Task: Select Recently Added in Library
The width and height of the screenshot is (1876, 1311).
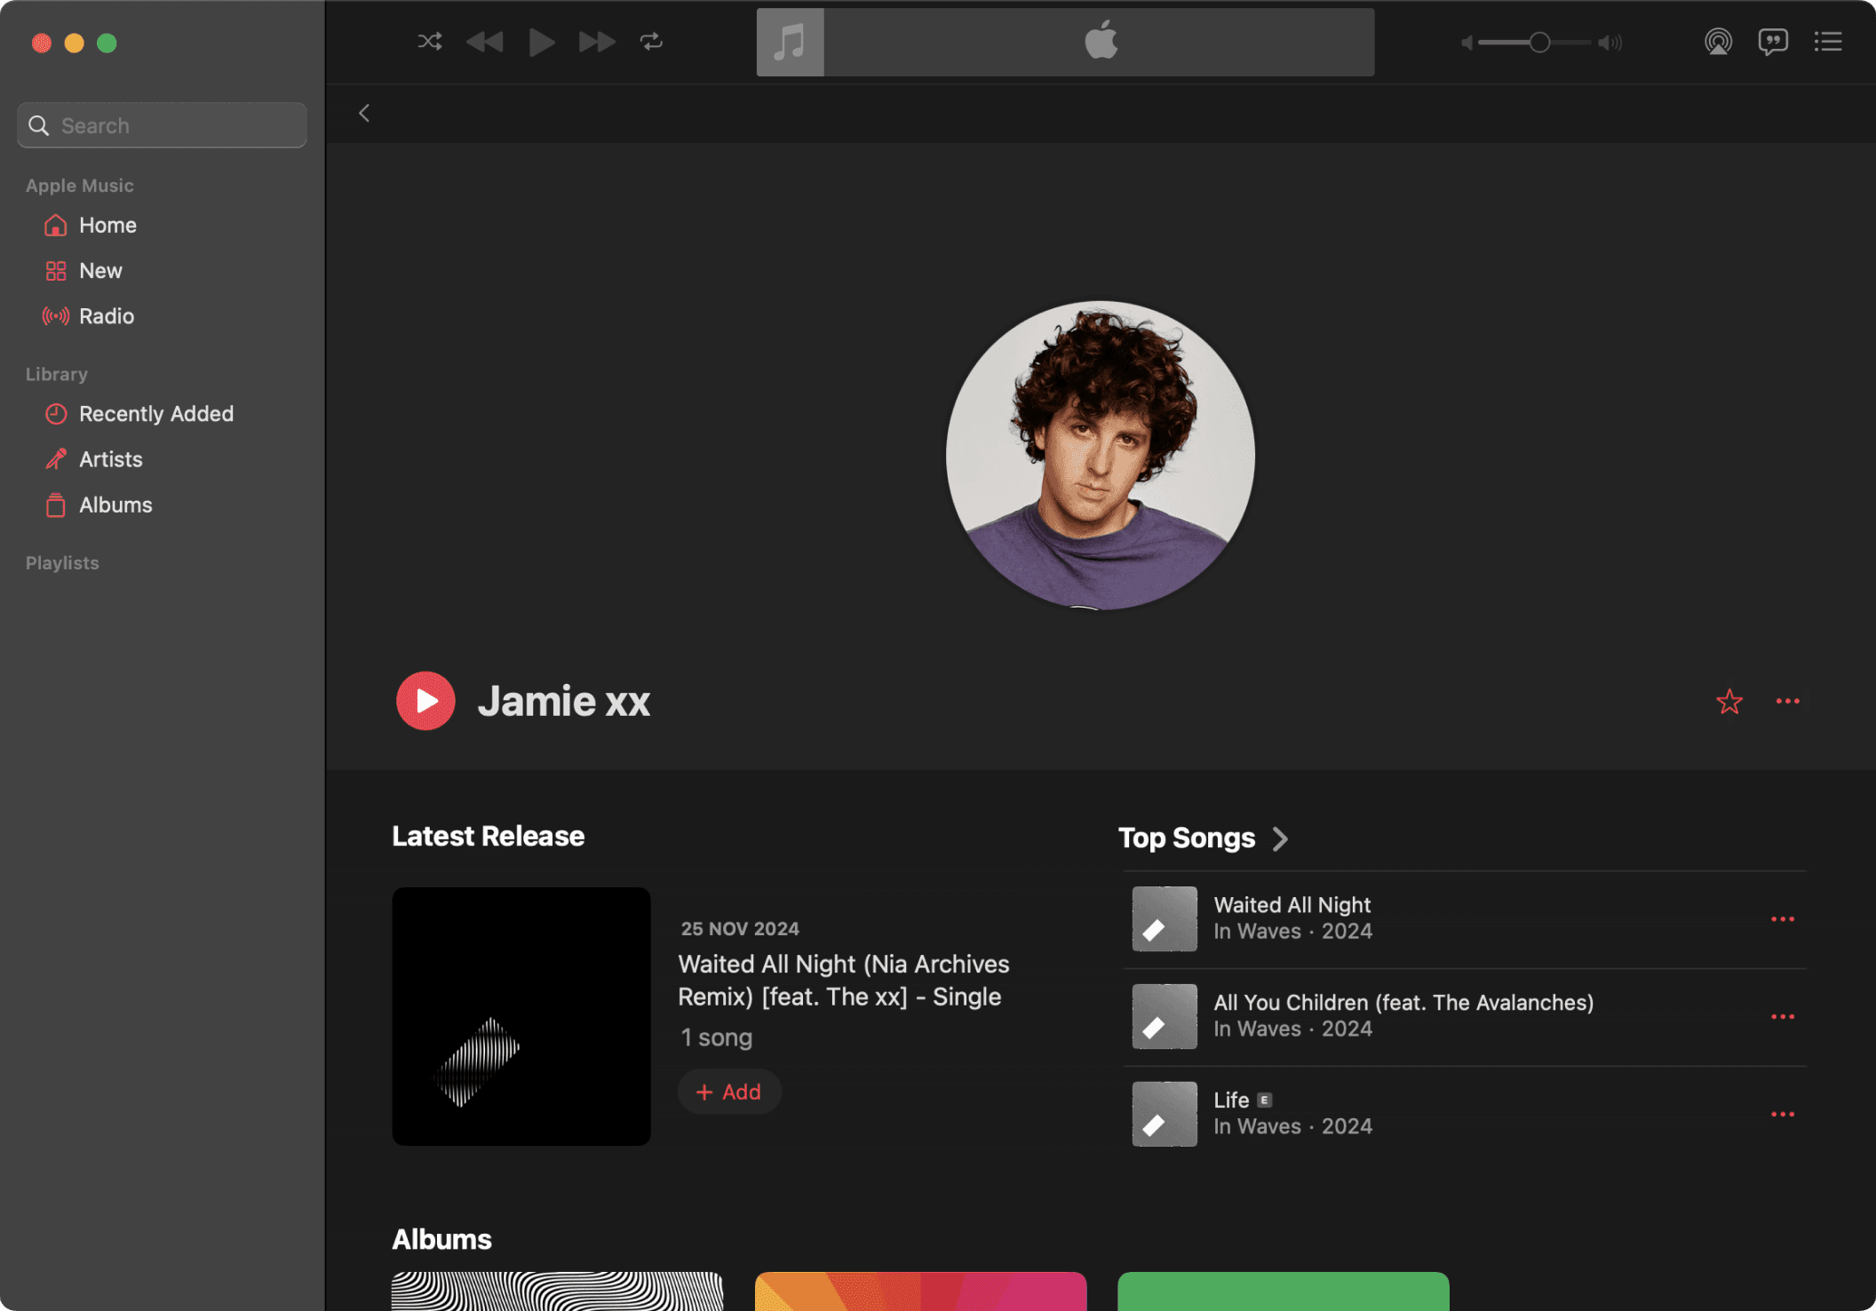Action: point(155,414)
